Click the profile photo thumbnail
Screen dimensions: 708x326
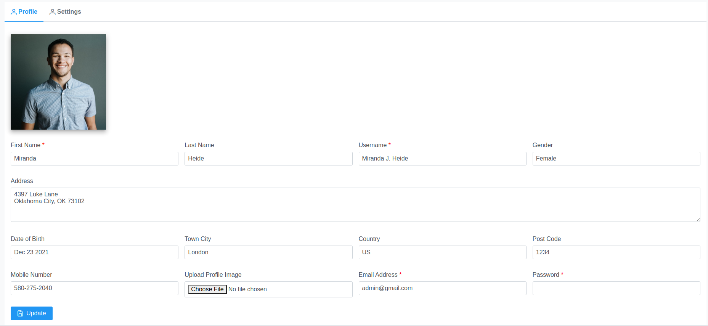click(x=58, y=82)
